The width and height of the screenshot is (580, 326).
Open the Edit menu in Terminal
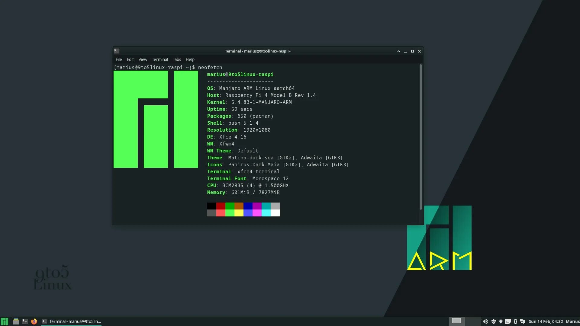[x=130, y=59]
